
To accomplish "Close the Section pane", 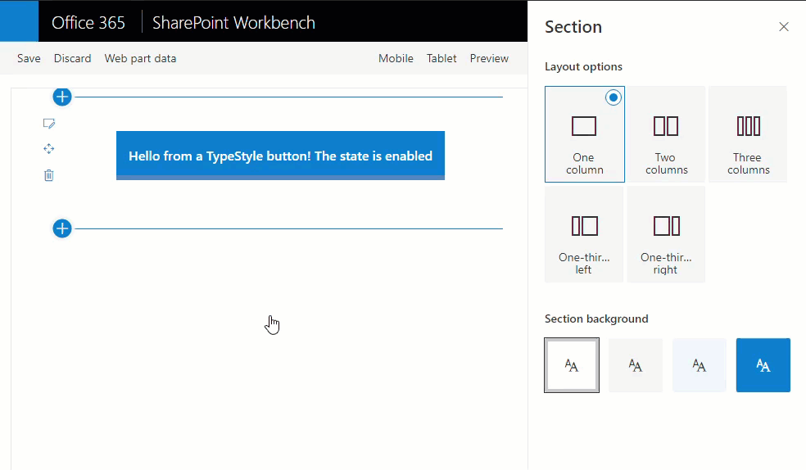I will (x=783, y=27).
